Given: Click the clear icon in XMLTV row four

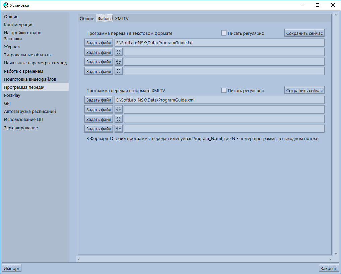Looking at the screenshot, I should pos(119,129).
